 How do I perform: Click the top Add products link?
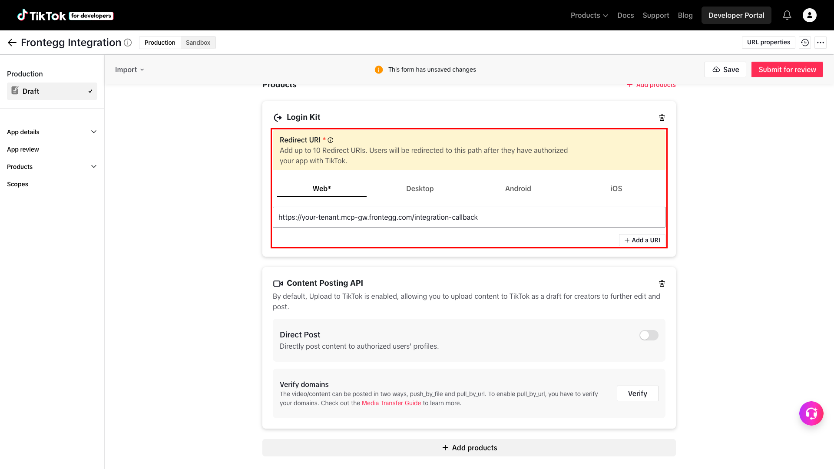[652, 85]
